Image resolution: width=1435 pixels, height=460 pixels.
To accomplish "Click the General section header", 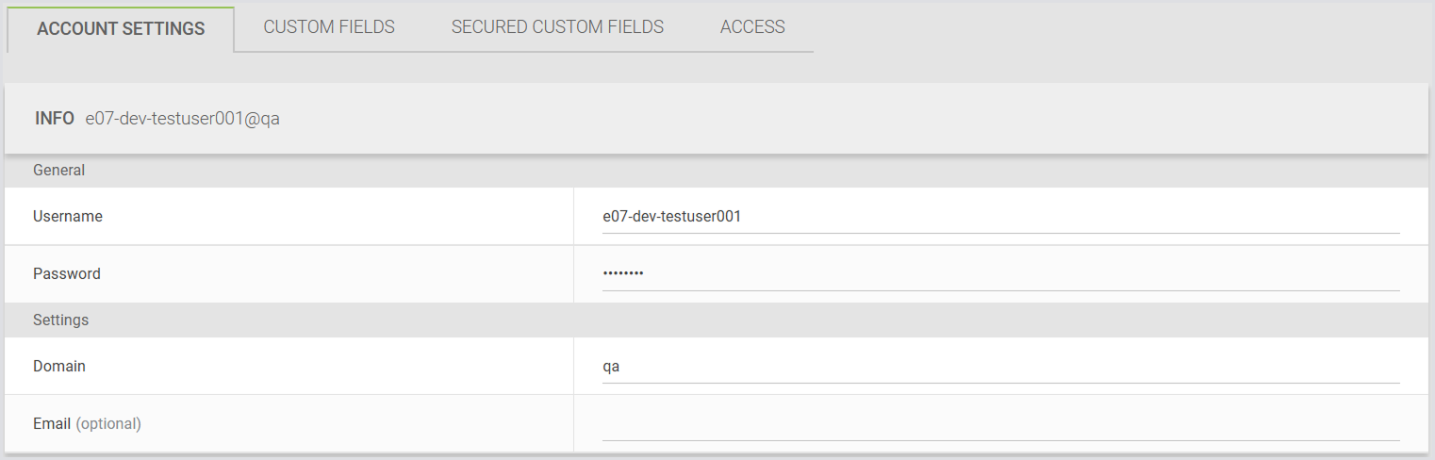I will pos(59,171).
